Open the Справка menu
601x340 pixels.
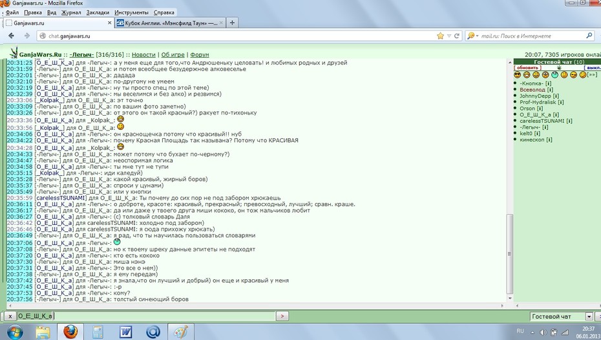163,12
